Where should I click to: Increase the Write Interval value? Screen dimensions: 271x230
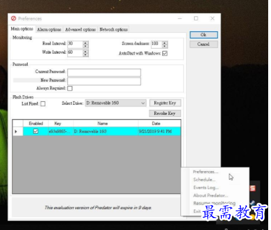click(x=85, y=52)
